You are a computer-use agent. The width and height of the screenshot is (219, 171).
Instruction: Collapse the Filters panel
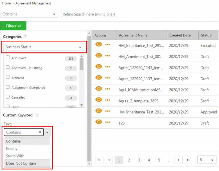13,26
